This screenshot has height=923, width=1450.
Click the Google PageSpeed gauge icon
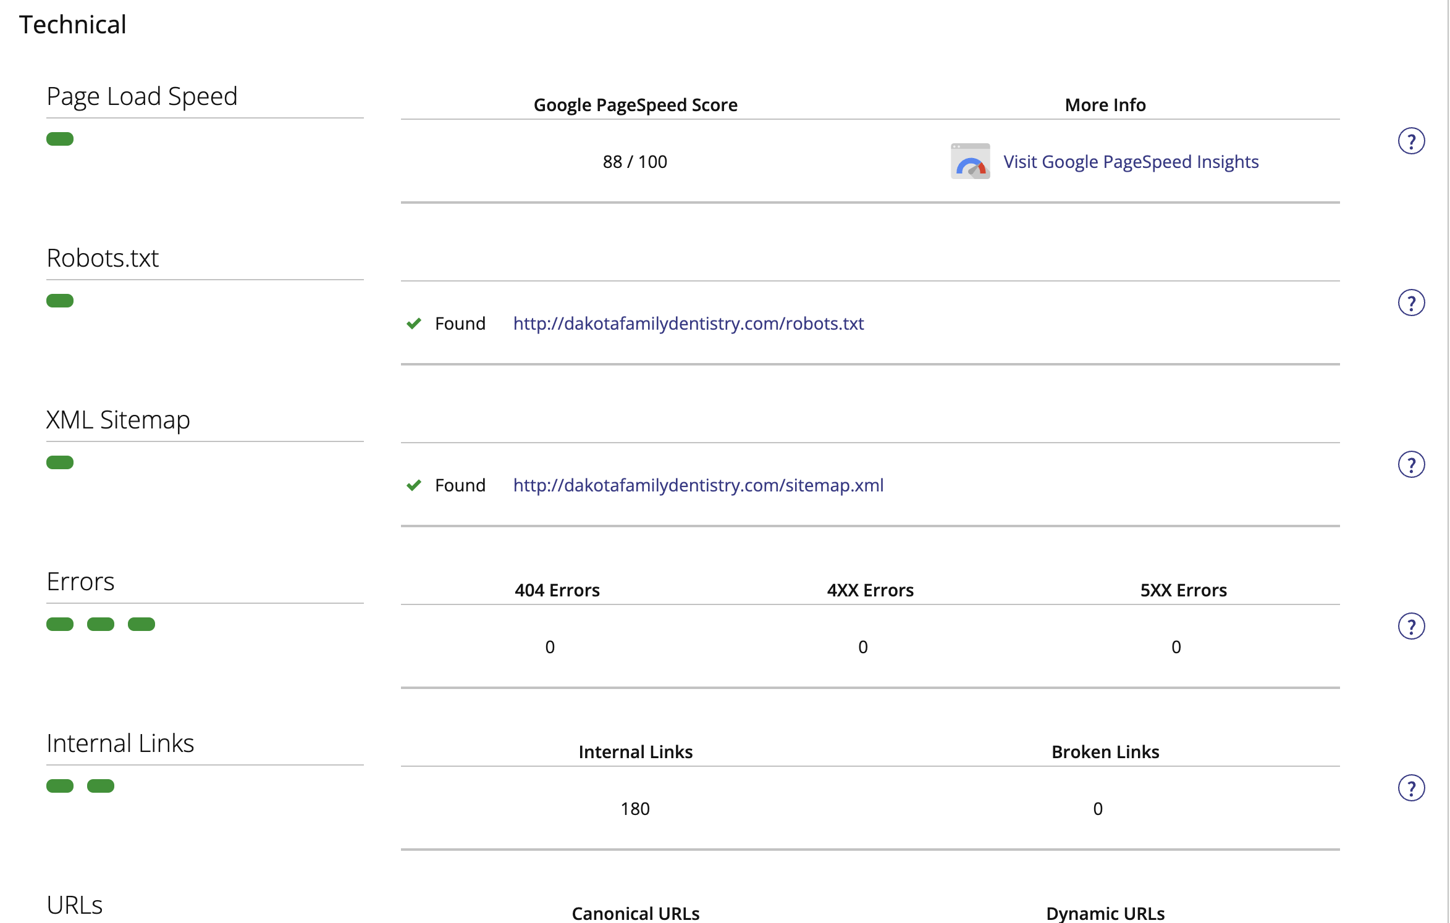click(970, 161)
